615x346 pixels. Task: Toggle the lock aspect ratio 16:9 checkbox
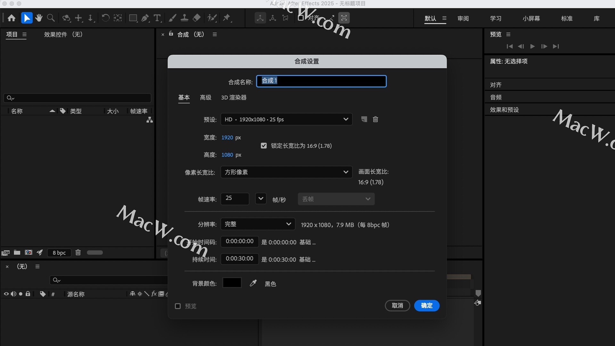[264, 146]
